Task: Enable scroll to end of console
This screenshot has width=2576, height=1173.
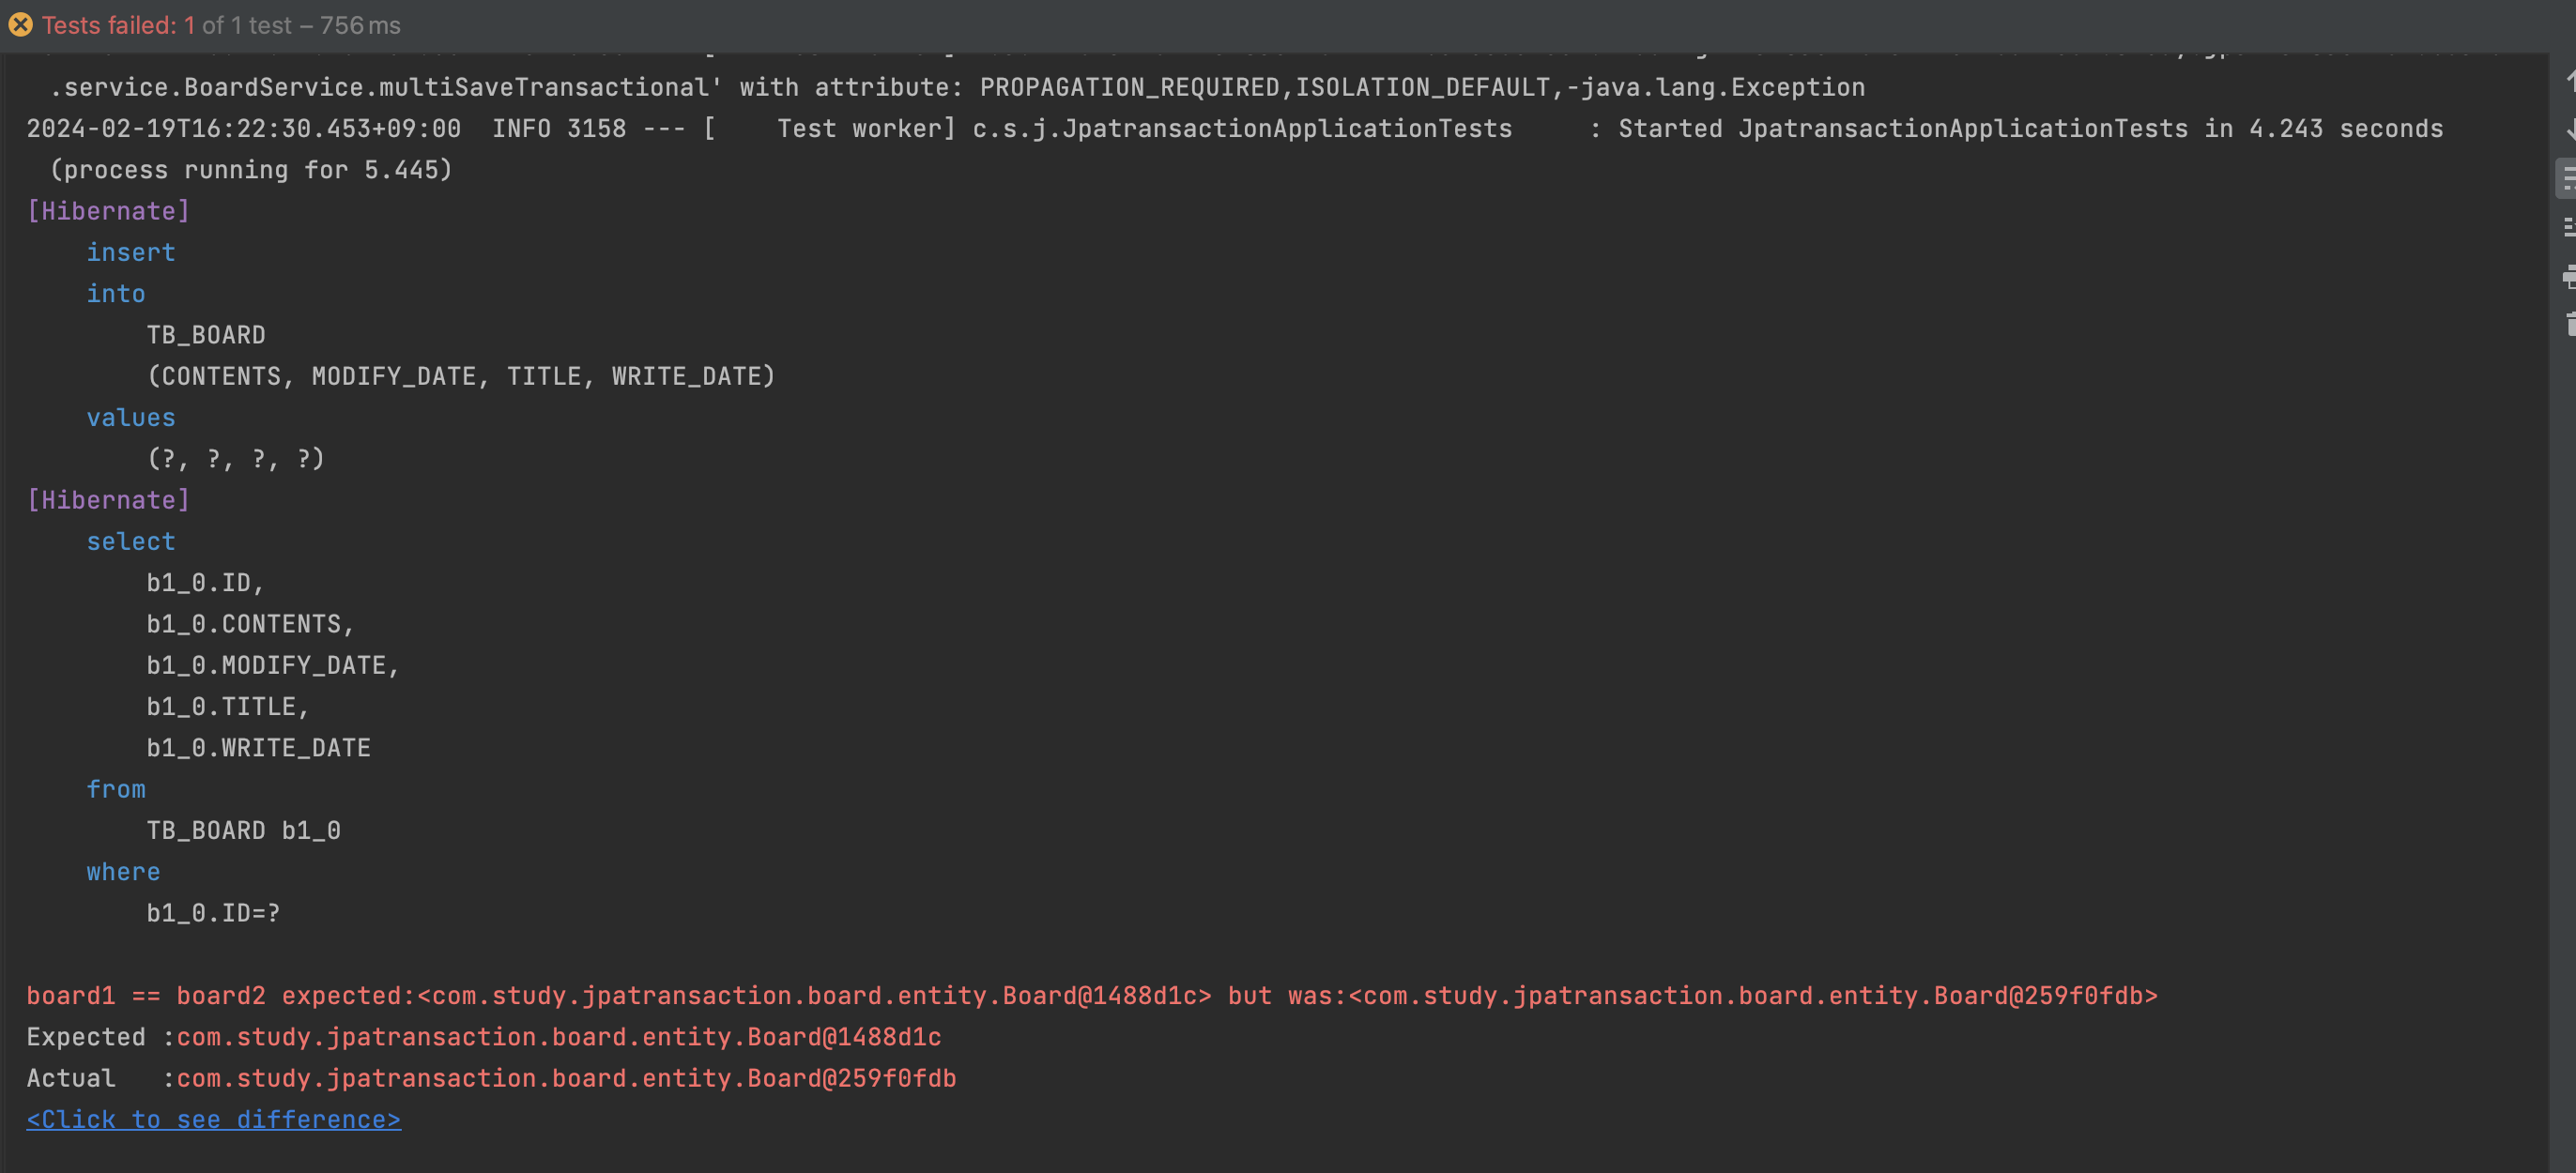Action: [x=2568, y=228]
